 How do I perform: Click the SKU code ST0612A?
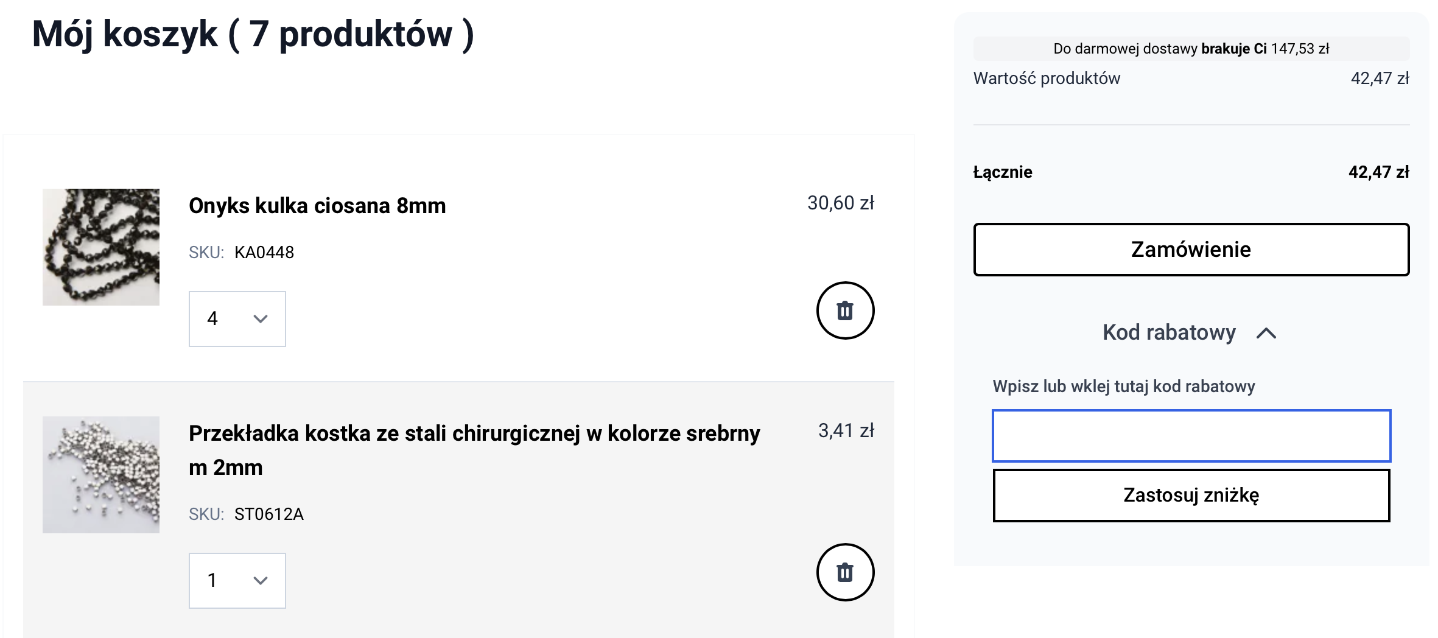(269, 514)
